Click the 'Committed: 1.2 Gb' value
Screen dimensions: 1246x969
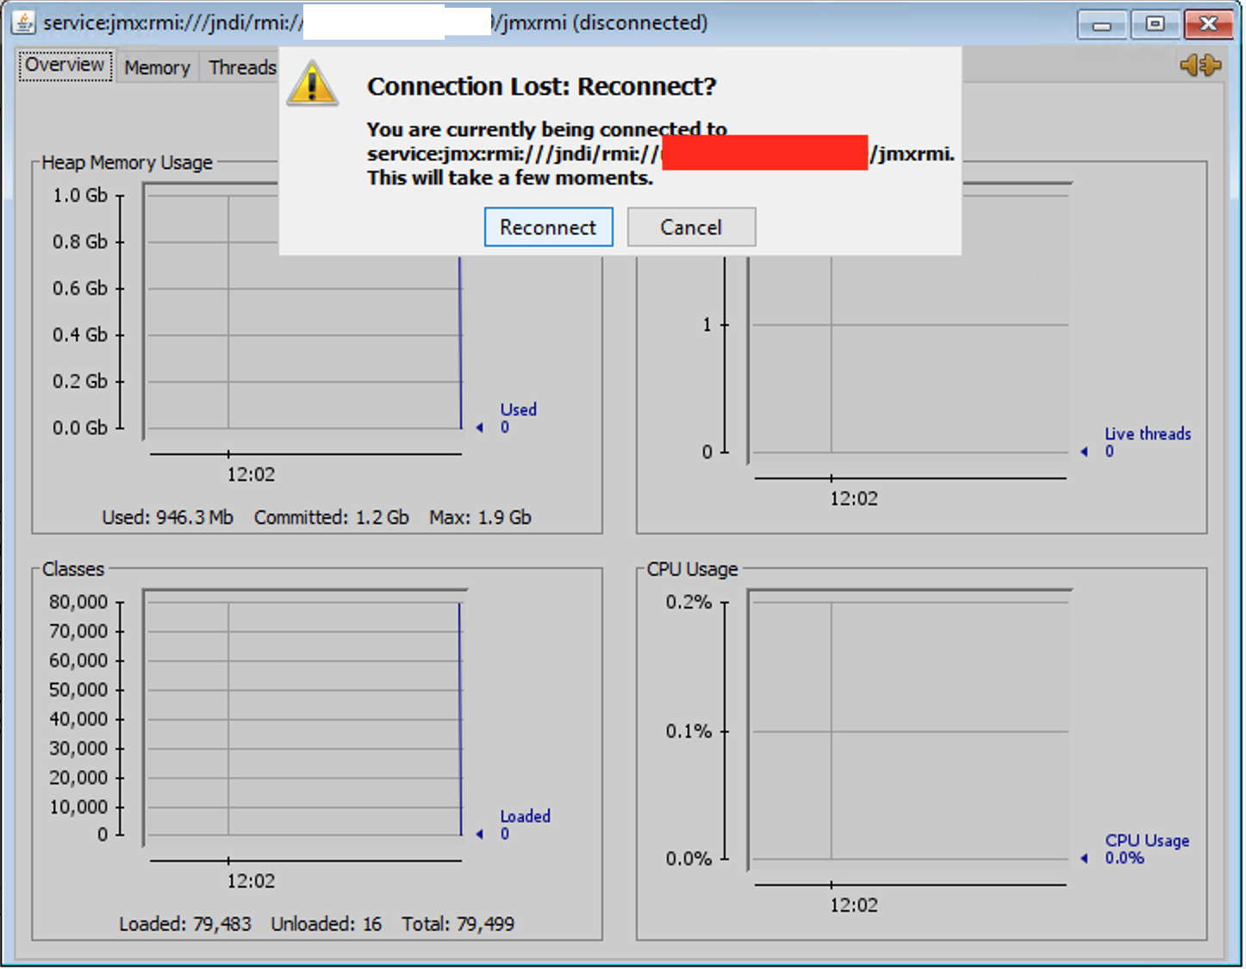pos(331,517)
